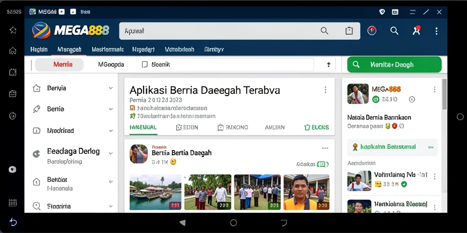Open the three-dot menu on the Aplikasi Berria card
Viewport: 467px width, 233px height.
coord(325,90)
